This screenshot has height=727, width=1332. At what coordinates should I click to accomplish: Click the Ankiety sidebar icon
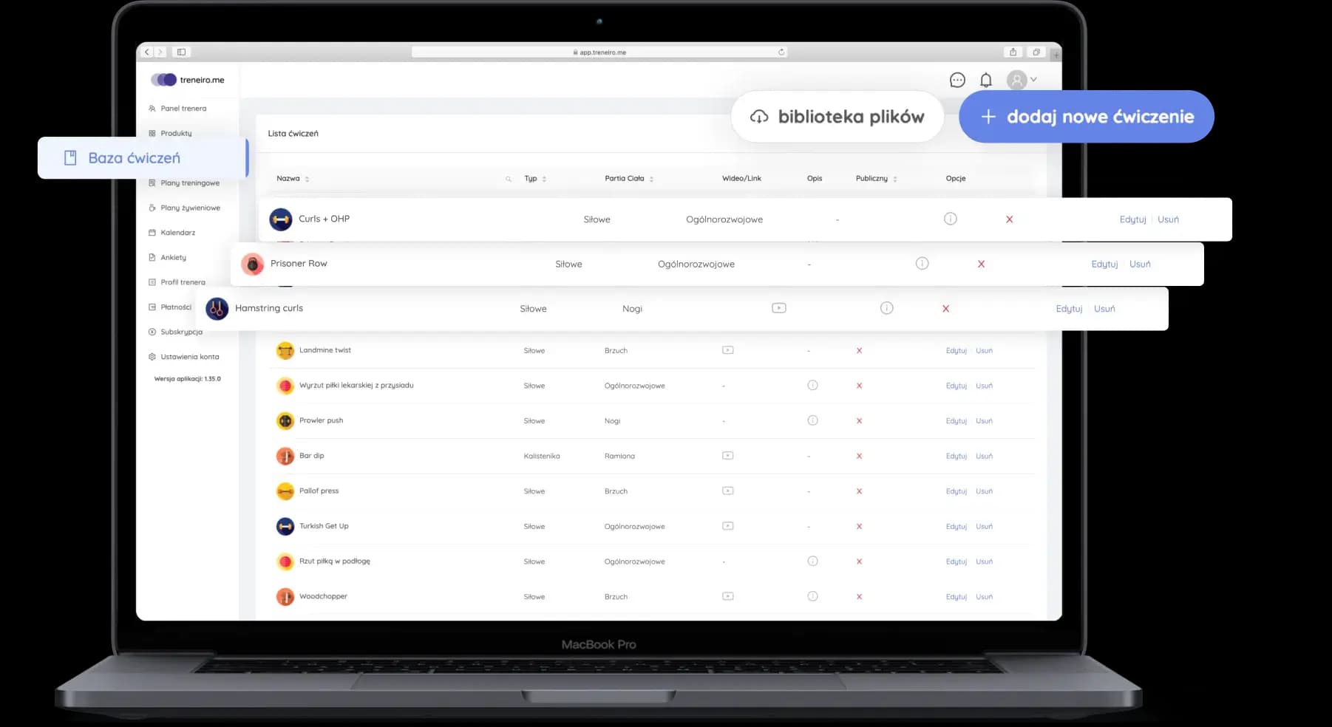(x=152, y=257)
